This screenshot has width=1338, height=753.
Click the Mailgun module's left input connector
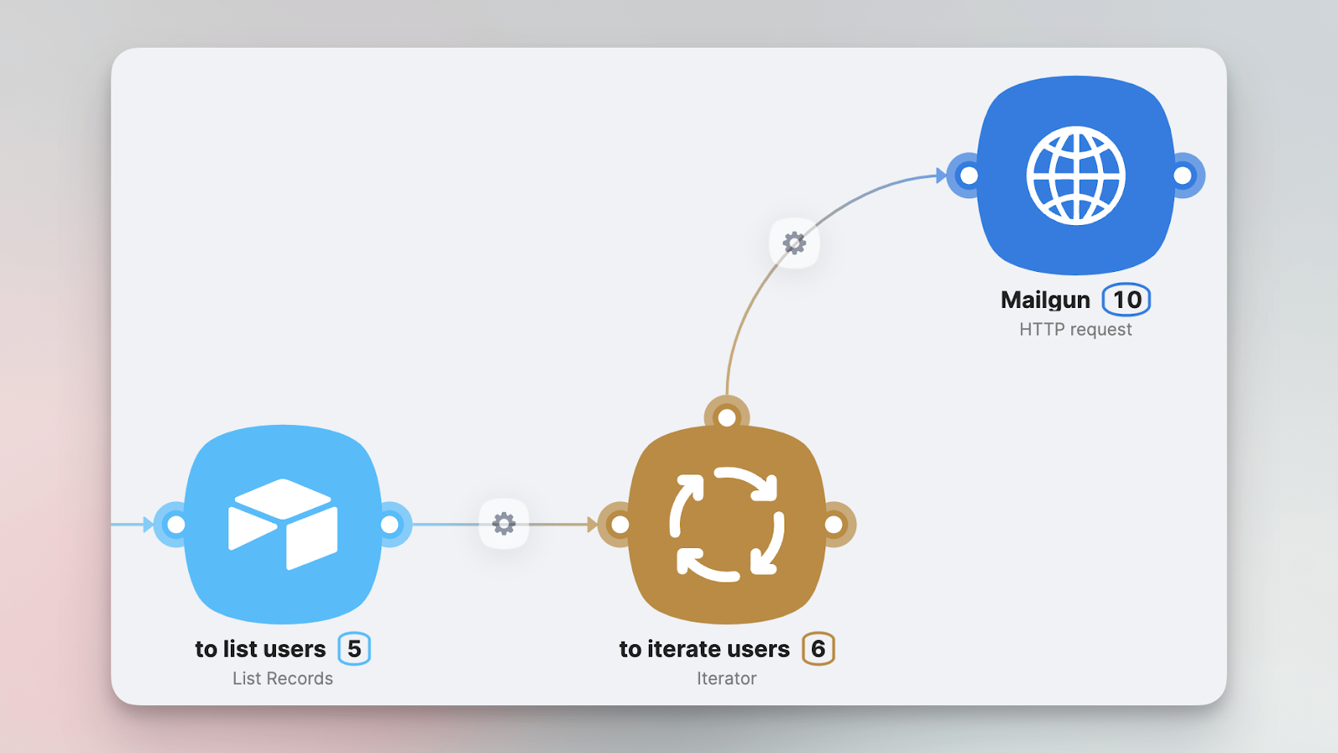coord(968,176)
